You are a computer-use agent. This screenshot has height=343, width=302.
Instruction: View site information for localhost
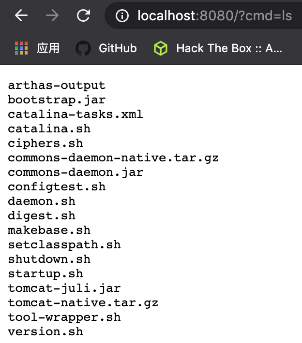click(122, 16)
